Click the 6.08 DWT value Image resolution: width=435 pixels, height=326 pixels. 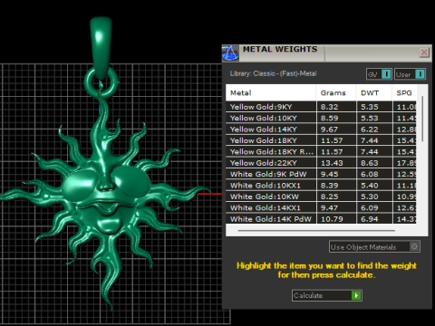[370, 174]
